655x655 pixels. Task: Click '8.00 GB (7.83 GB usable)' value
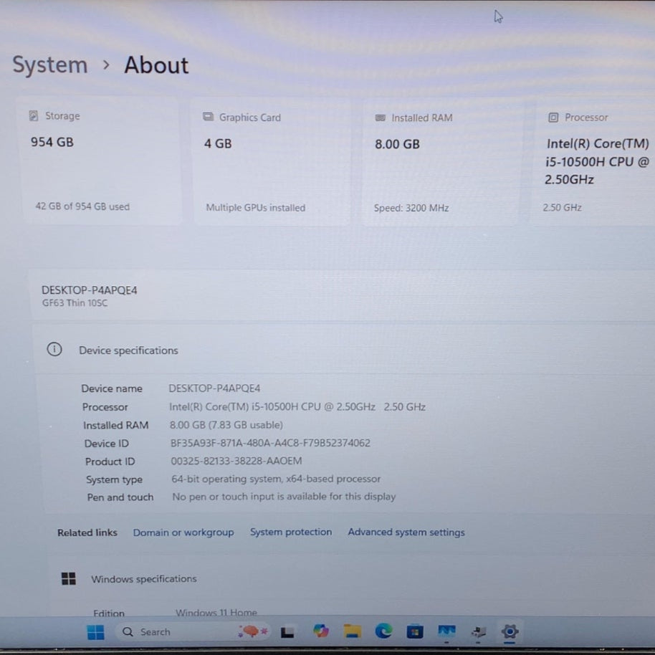pos(226,425)
